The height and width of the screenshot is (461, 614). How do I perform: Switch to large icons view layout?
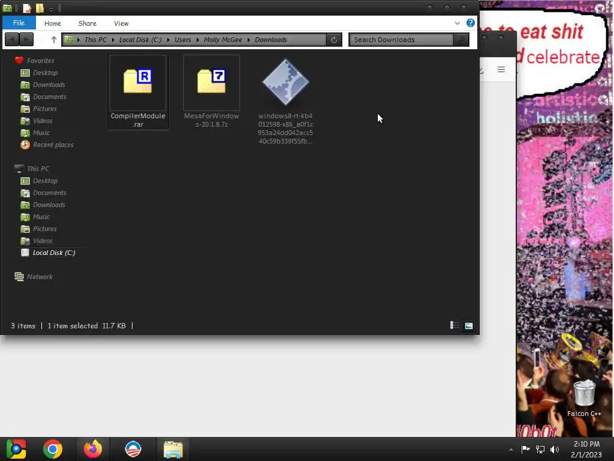(x=469, y=325)
